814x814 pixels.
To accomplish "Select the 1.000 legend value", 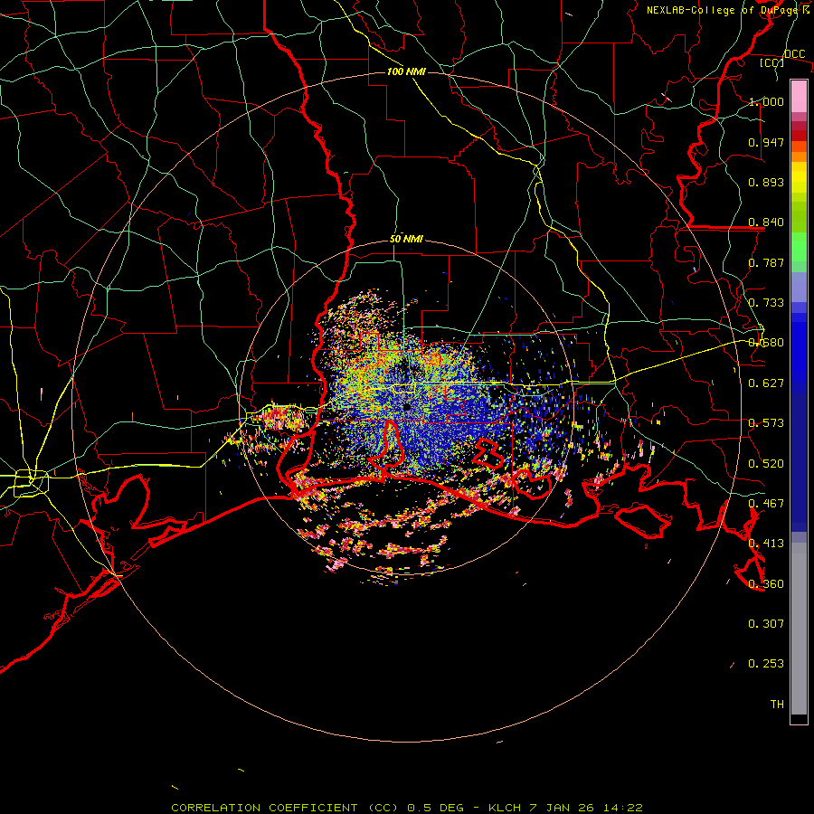I will coord(766,101).
